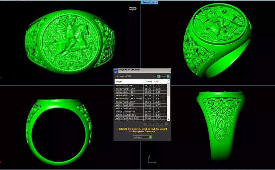The width and height of the screenshot is (275, 170).
Task: Click the ring icon in top-left viewport
Action: [x=133, y=8]
